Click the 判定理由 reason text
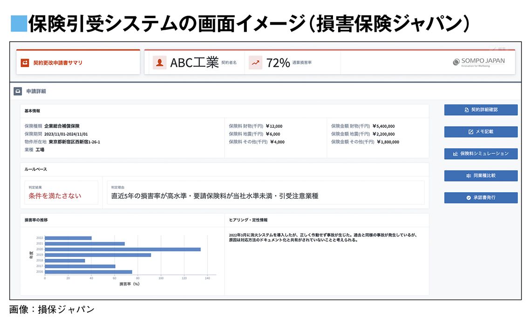 click(215, 196)
